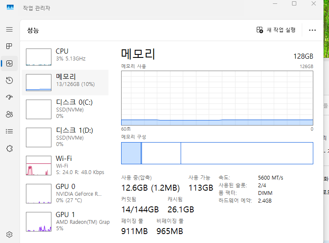This screenshot has width=329, height=243.
Task: Select GPU 1 AMD Radeon item
Action: tap(66, 221)
